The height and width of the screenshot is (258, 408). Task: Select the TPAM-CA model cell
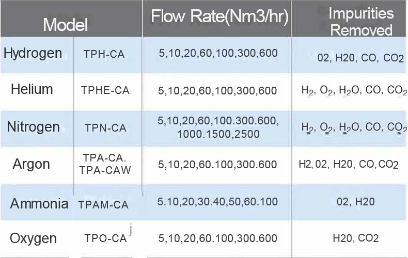pyautogui.click(x=103, y=205)
